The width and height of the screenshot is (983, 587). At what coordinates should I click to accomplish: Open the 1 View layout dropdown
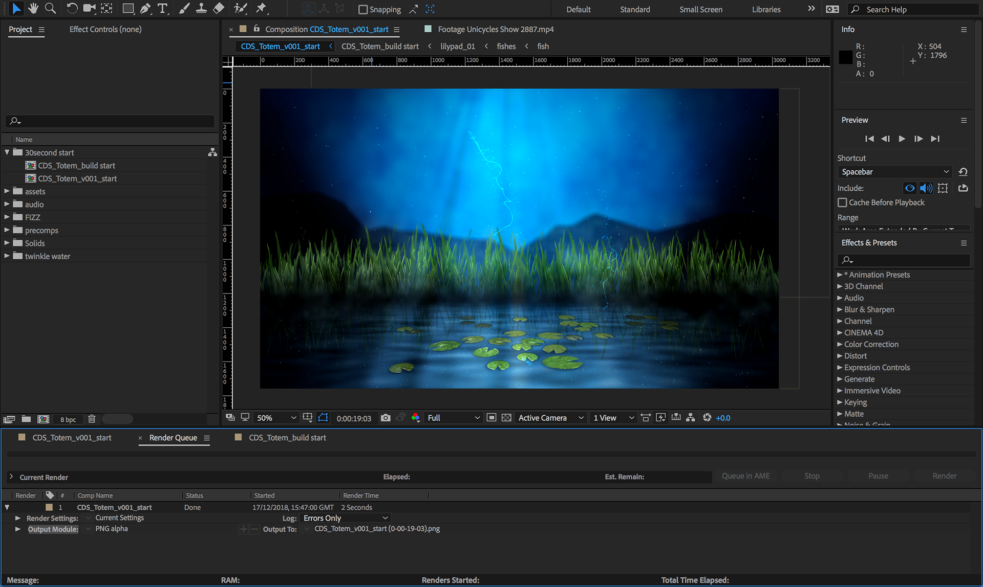click(613, 418)
